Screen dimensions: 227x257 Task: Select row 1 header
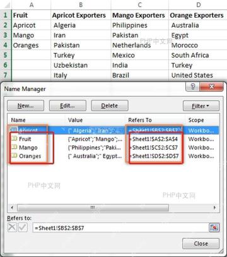pyautogui.click(x=6, y=15)
